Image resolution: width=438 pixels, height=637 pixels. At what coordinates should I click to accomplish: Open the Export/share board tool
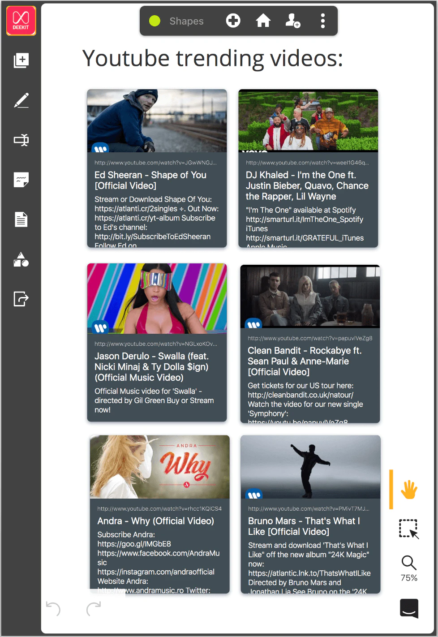click(x=21, y=299)
